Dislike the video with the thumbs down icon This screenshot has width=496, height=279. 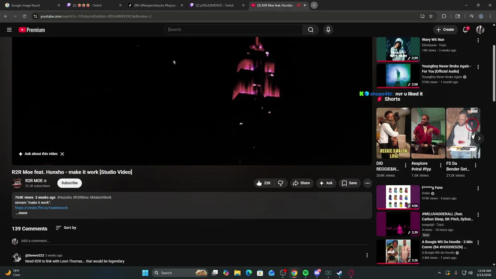[281, 183]
